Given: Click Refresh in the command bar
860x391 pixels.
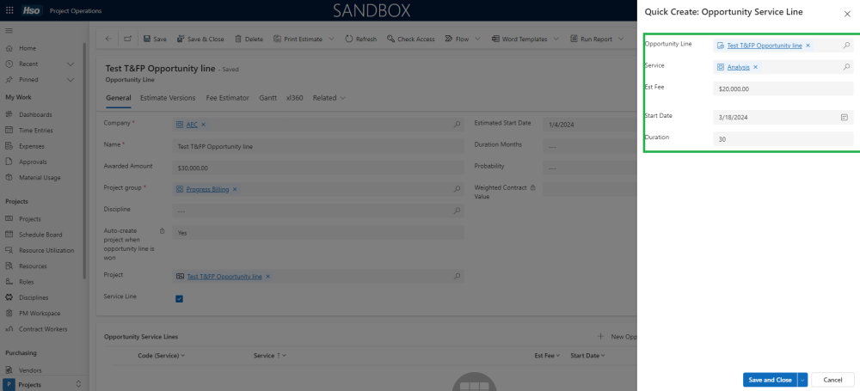Looking at the screenshot, I should (361, 39).
